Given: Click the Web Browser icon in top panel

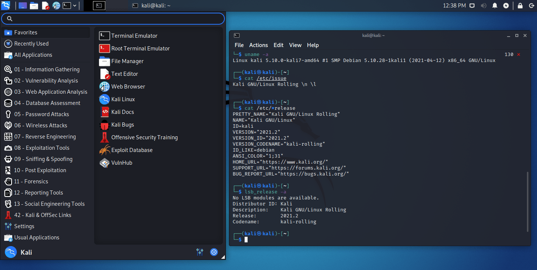Looking at the screenshot, I should coord(56,6).
